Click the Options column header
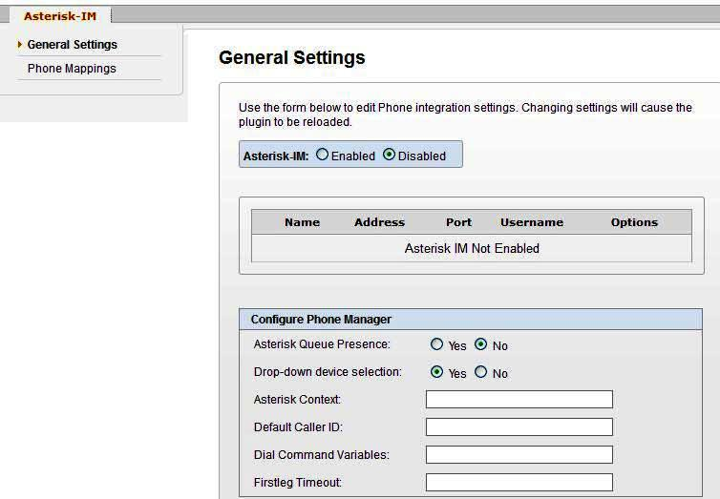 click(634, 222)
